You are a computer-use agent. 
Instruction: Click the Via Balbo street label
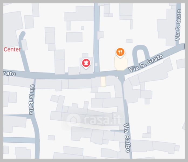127,138
